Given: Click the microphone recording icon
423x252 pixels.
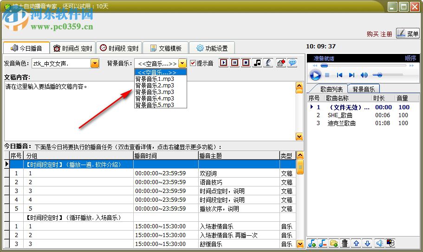Looking at the screenshot, I should pos(268,63).
